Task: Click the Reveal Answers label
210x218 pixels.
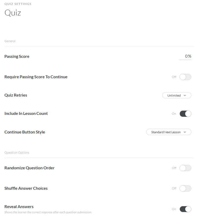Action: (x=19, y=207)
